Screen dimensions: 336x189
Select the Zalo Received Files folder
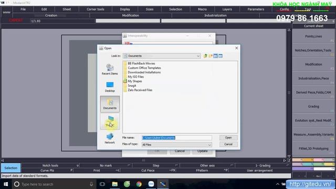[x=140, y=90]
